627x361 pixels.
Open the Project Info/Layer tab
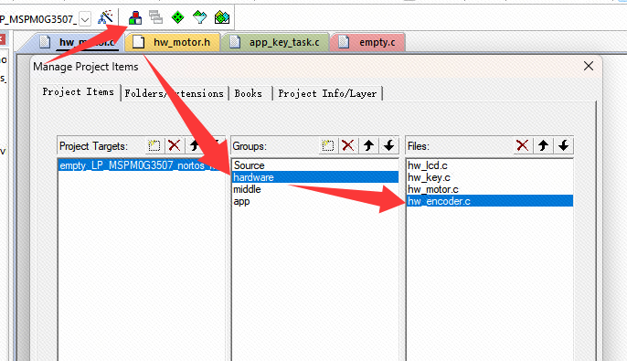click(x=327, y=93)
